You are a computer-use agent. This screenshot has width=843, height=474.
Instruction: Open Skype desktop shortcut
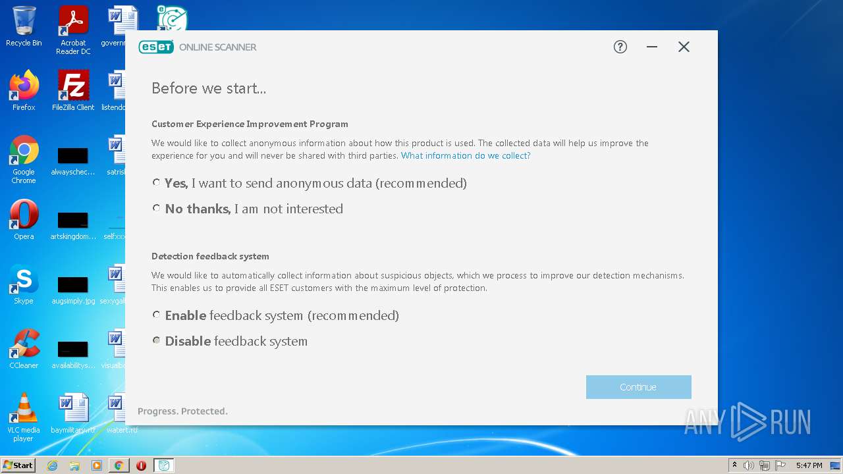pyautogui.click(x=24, y=284)
